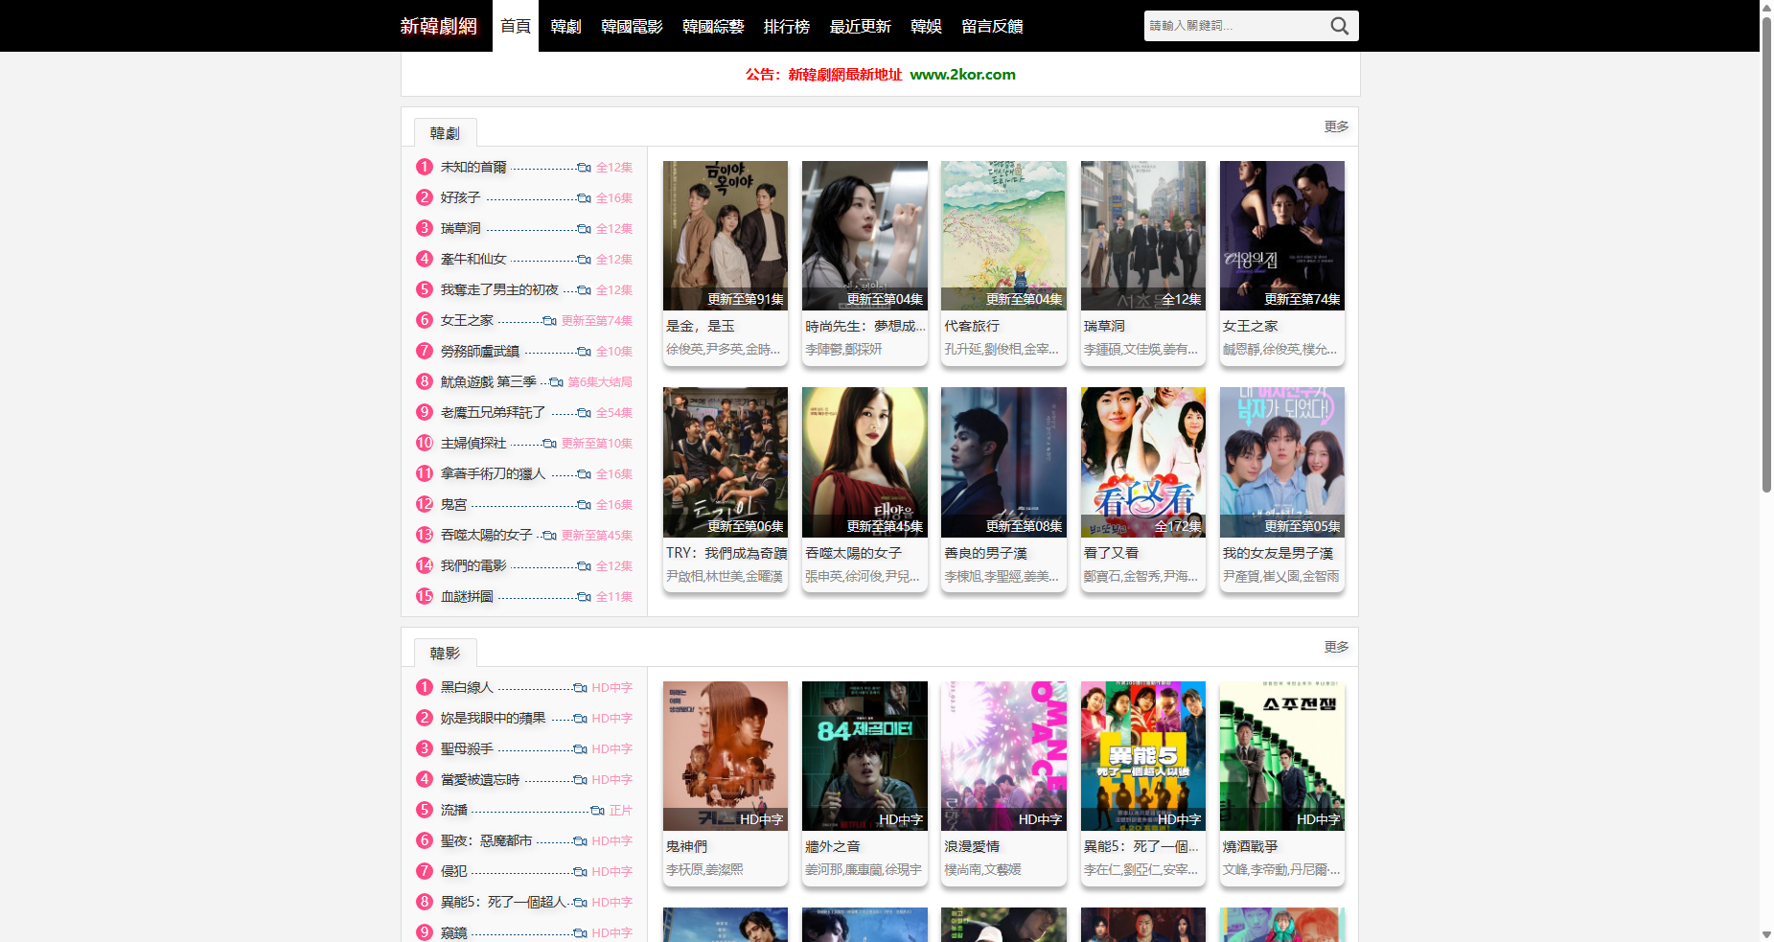Open the 瑞草洞 poster thumbnail
This screenshot has height=942, width=1774.
(1143, 236)
